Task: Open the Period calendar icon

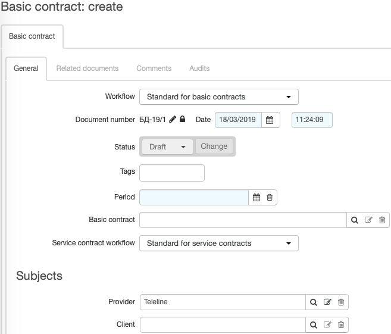Action: pos(257,197)
